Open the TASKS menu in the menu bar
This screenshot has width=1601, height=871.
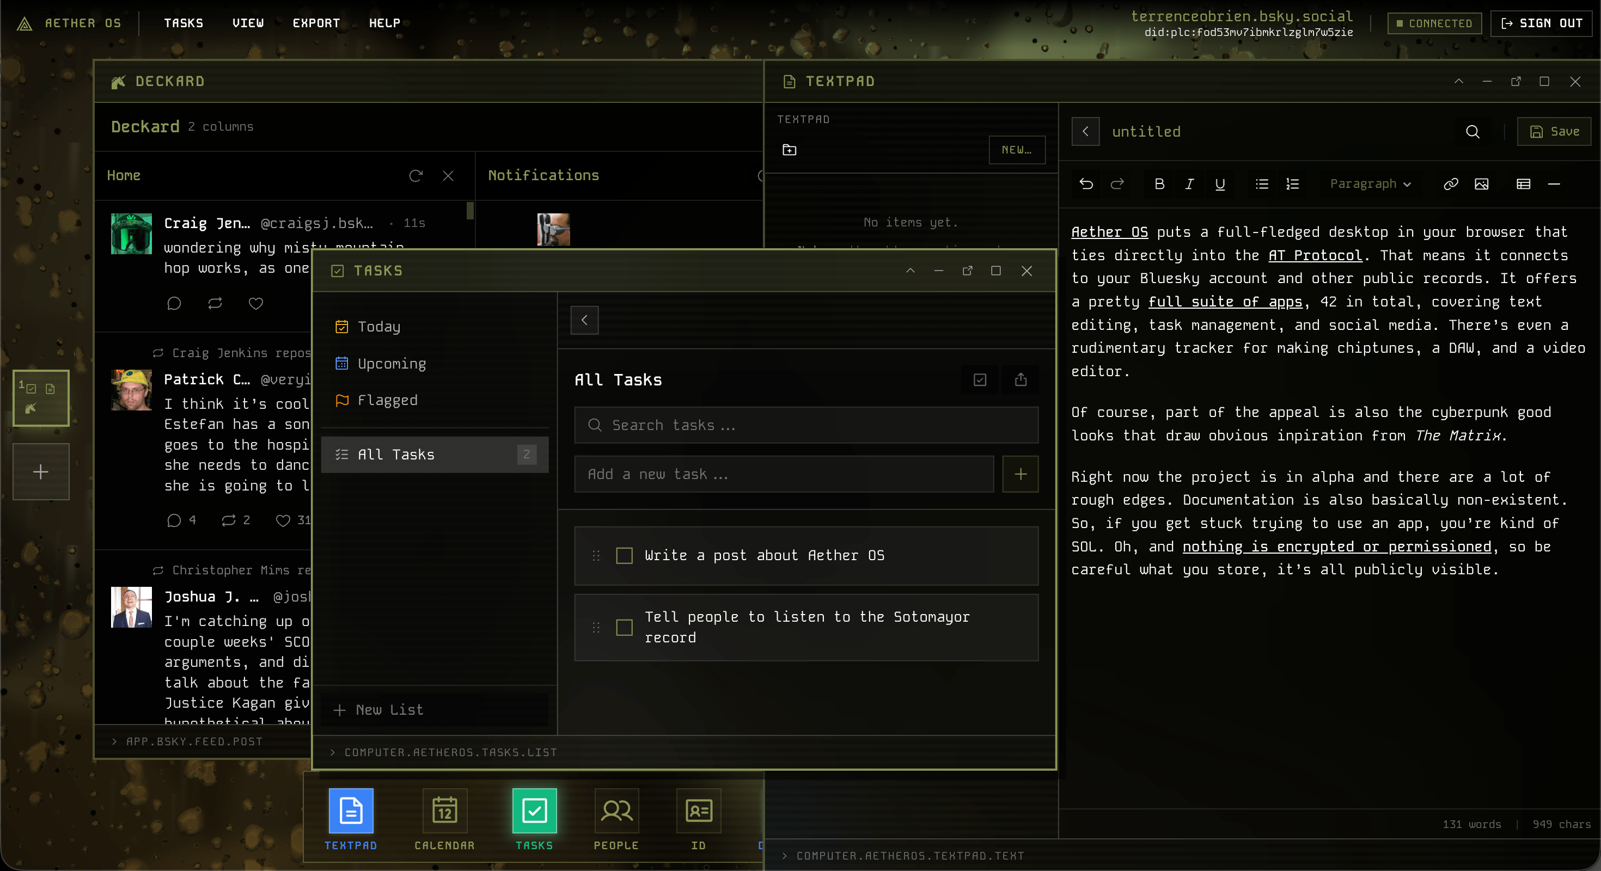click(x=184, y=23)
